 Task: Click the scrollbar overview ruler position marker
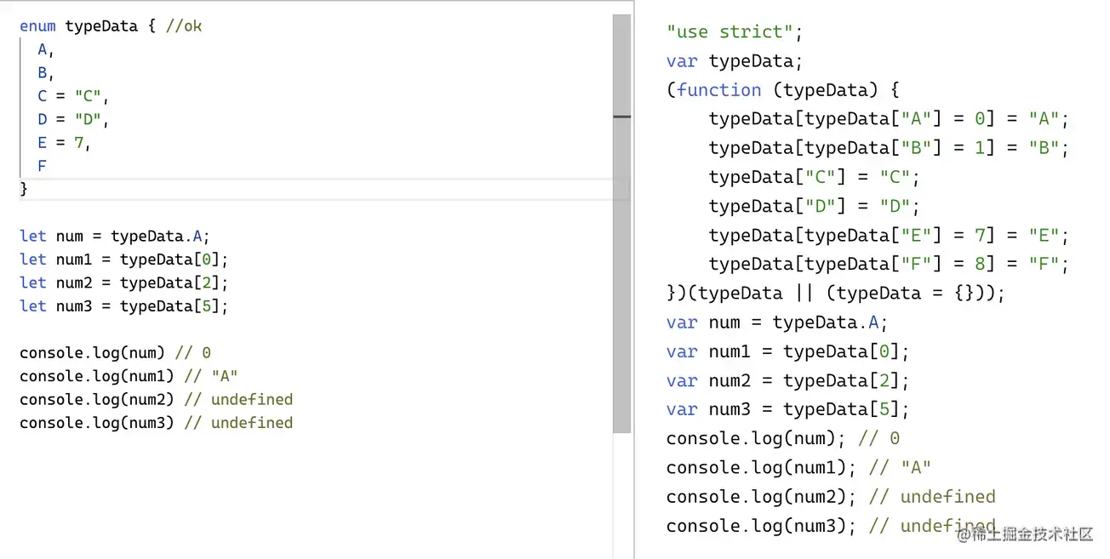click(621, 117)
